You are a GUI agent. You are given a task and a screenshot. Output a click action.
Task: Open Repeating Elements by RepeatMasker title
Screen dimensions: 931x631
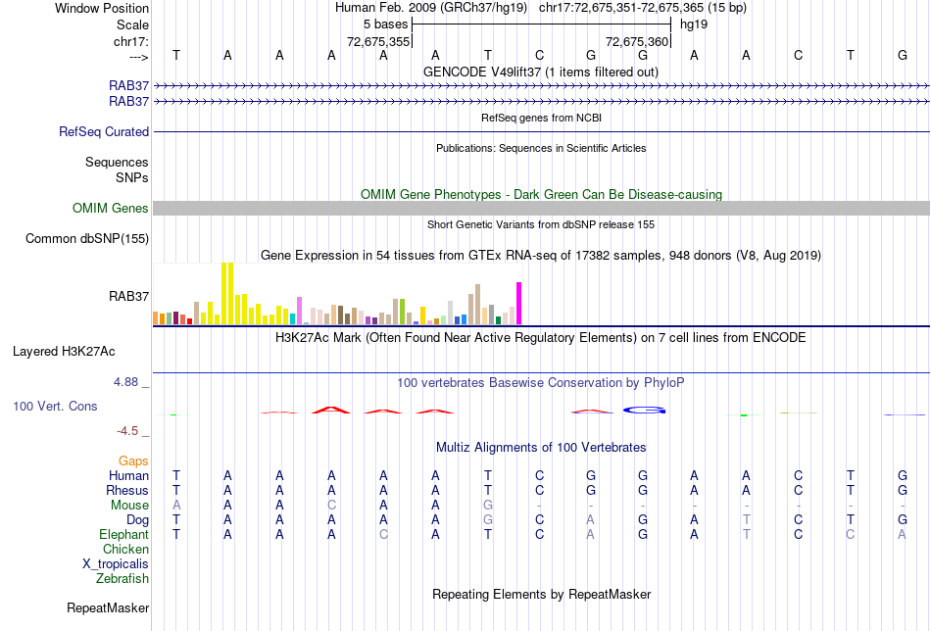(x=542, y=595)
